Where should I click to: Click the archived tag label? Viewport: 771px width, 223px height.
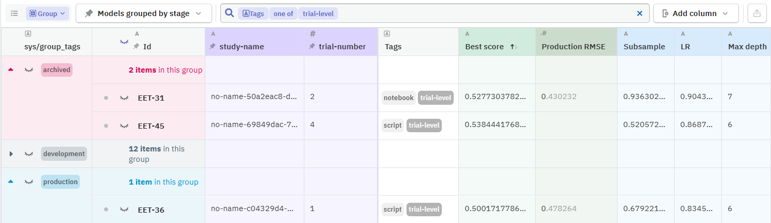point(57,69)
